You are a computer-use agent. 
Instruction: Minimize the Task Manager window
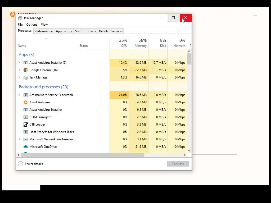(x=161, y=18)
